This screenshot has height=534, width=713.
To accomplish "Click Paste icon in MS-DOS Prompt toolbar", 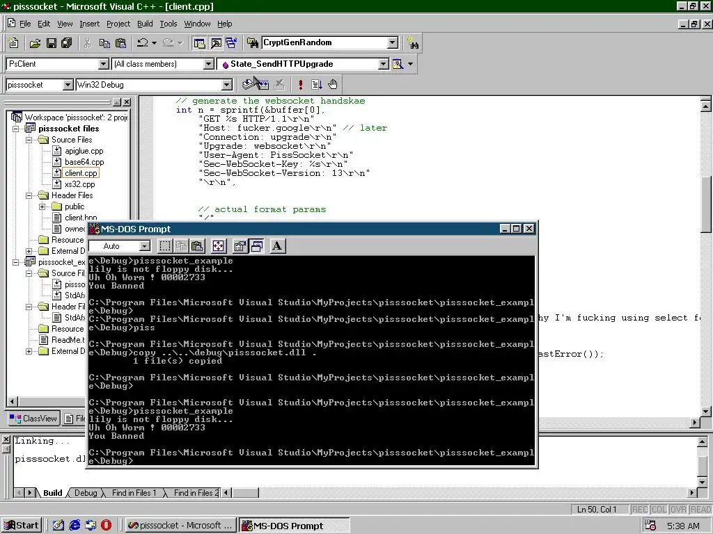I will pyautogui.click(x=197, y=246).
